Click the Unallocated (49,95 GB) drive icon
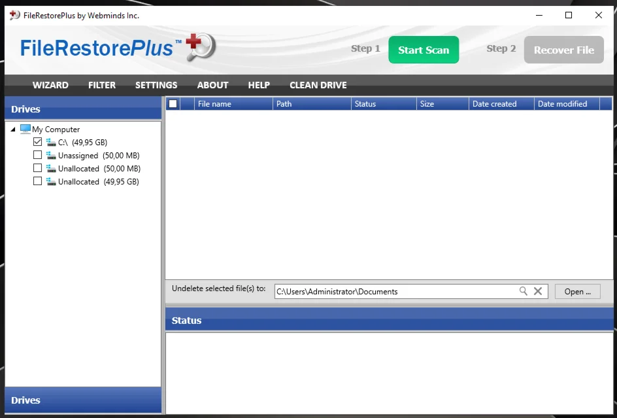The height and width of the screenshot is (418, 617). 51,181
